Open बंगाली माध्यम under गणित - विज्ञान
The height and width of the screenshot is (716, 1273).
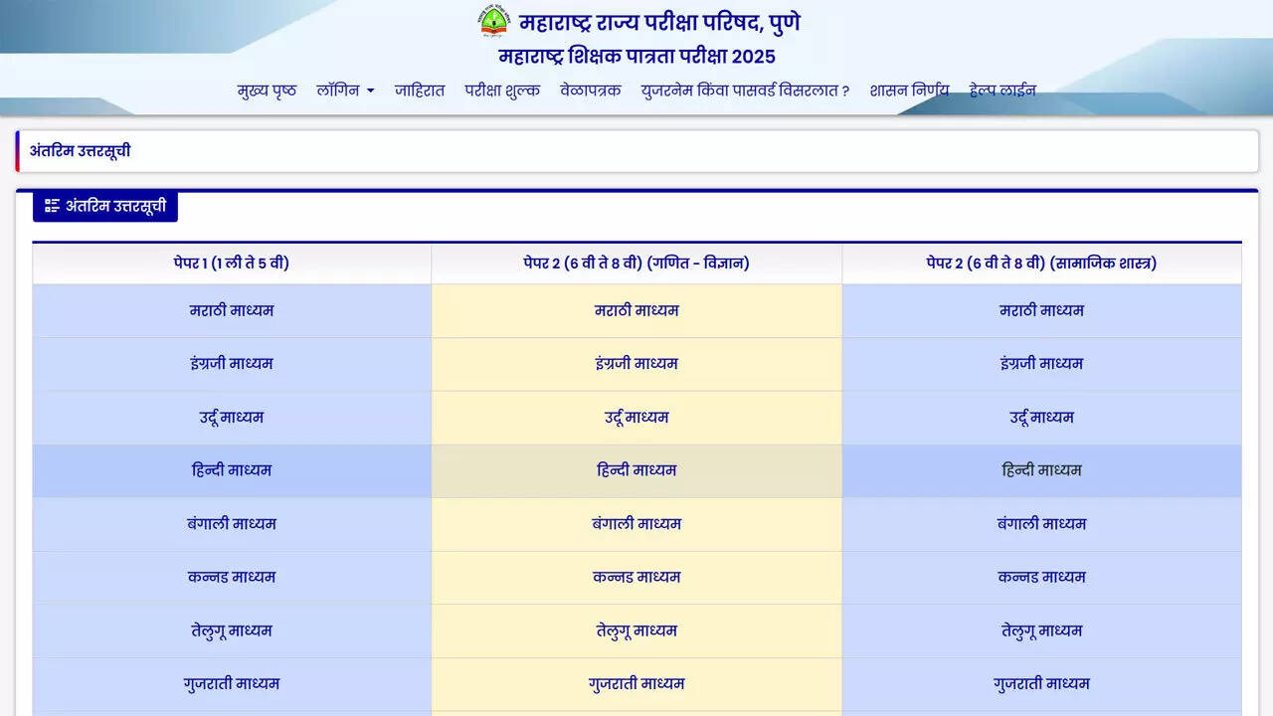tap(636, 524)
